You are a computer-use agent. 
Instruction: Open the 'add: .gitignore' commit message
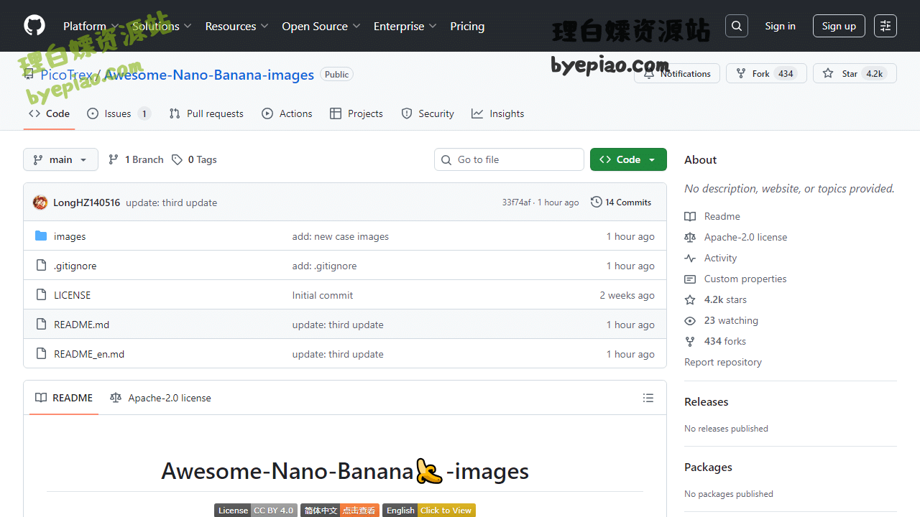(324, 266)
